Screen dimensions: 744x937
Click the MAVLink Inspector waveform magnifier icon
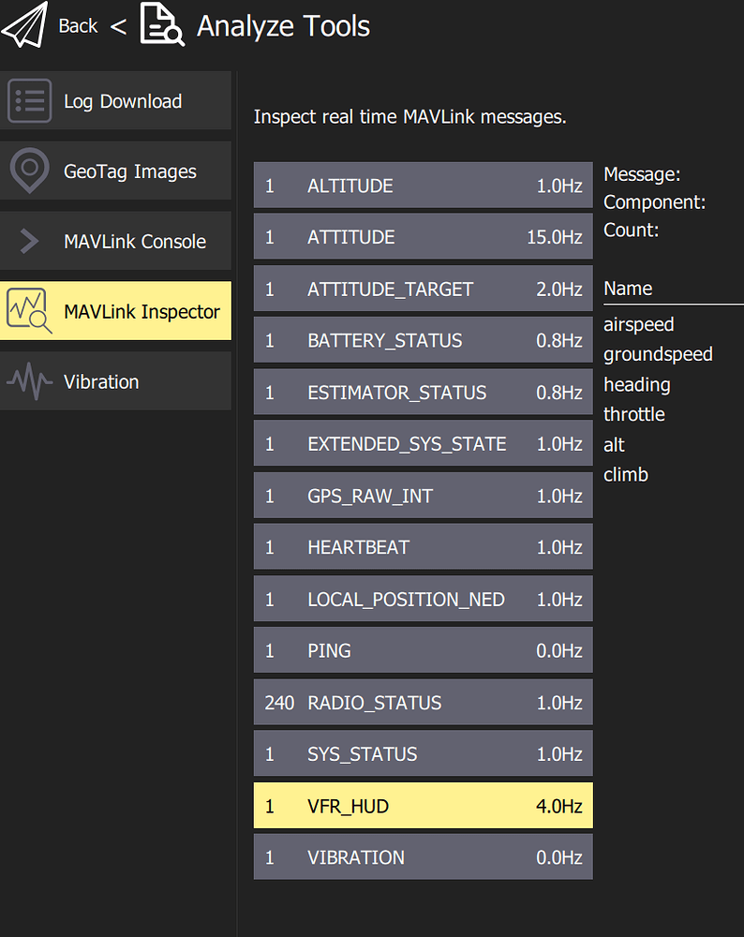(31, 310)
